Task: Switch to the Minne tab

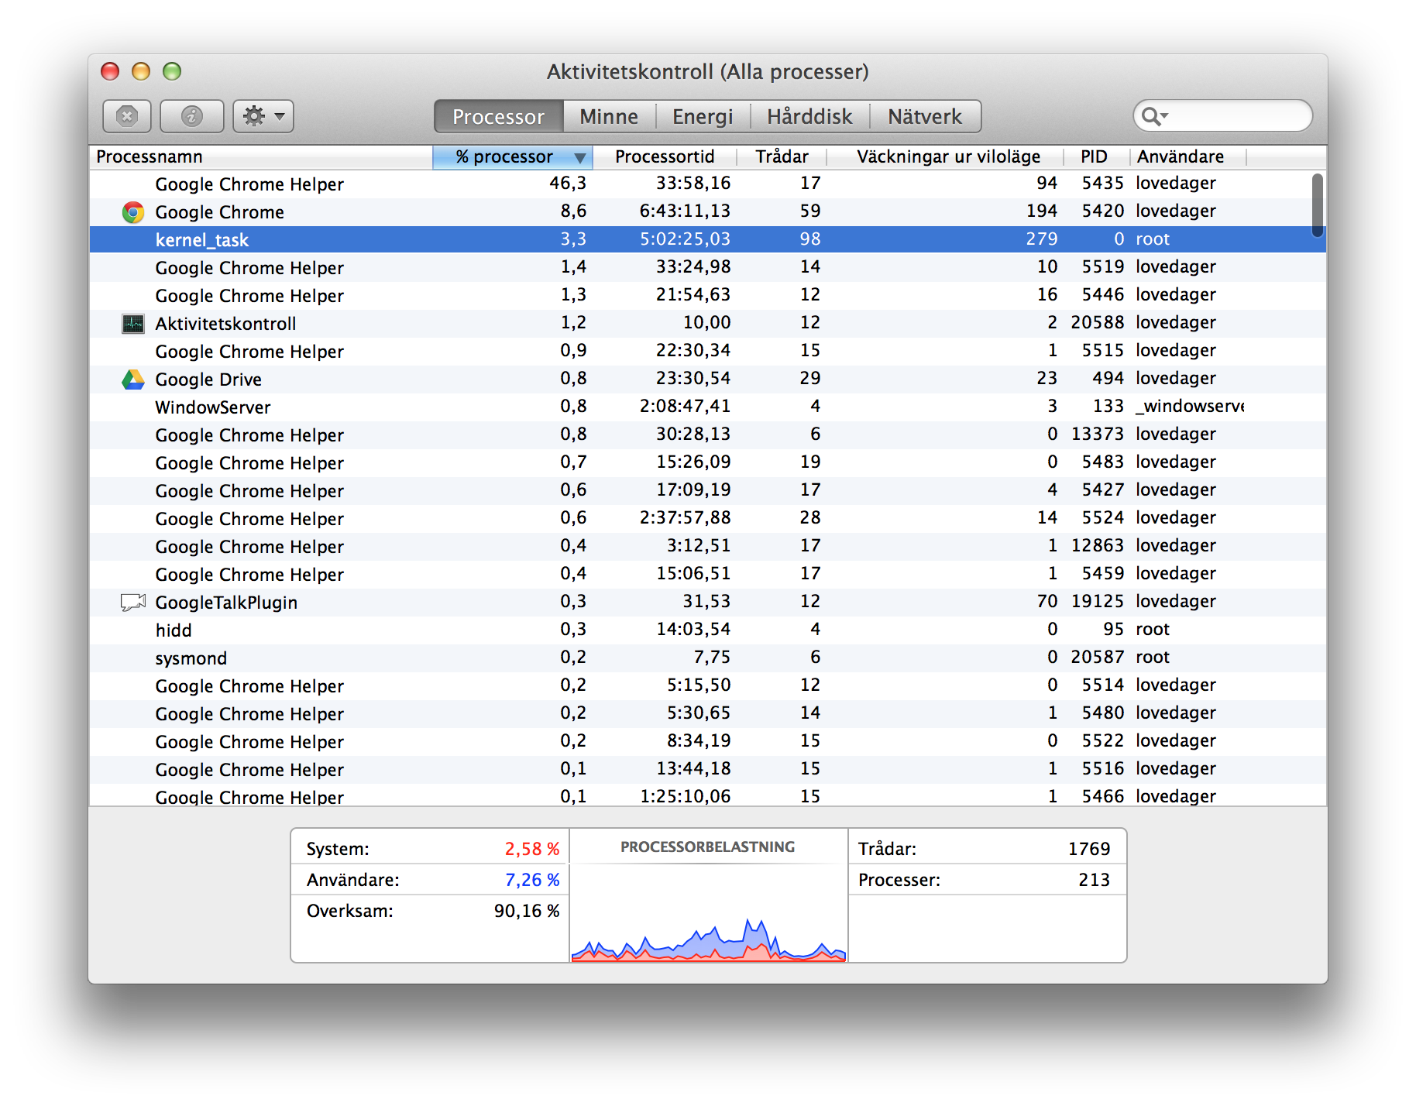Action: coord(609,116)
